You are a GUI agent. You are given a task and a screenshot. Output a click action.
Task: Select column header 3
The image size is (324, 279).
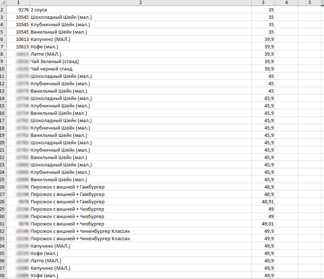point(263,3)
